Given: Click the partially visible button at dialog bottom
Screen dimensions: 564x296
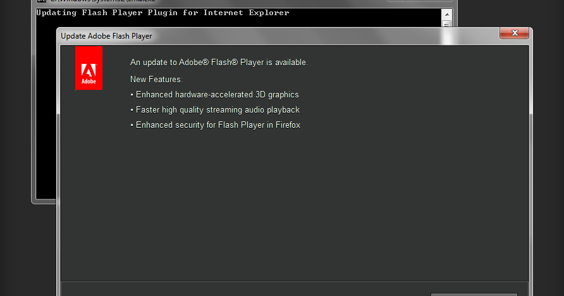Looking at the screenshot, I should (474, 295).
